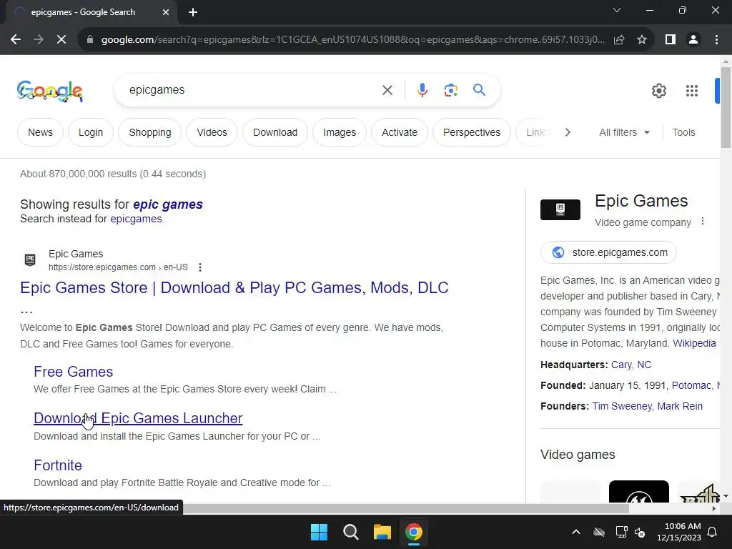This screenshot has width=732, height=549.
Task: Open the Chrome three-dot menu
Action: point(716,40)
